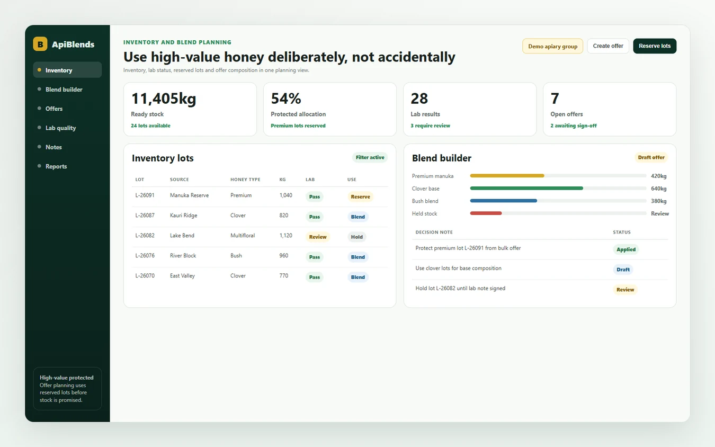Click the Premium manuka progress bar

pyautogui.click(x=558, y=176)
